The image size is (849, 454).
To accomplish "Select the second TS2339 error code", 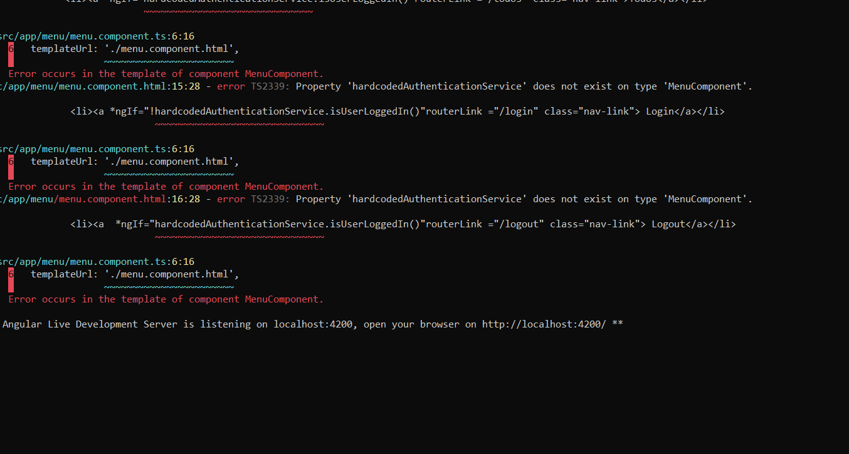I will (x=268, y=199).
